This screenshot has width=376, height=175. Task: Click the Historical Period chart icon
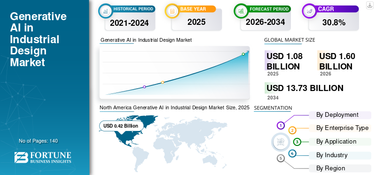pyautogui.click(x=105, y=10)
